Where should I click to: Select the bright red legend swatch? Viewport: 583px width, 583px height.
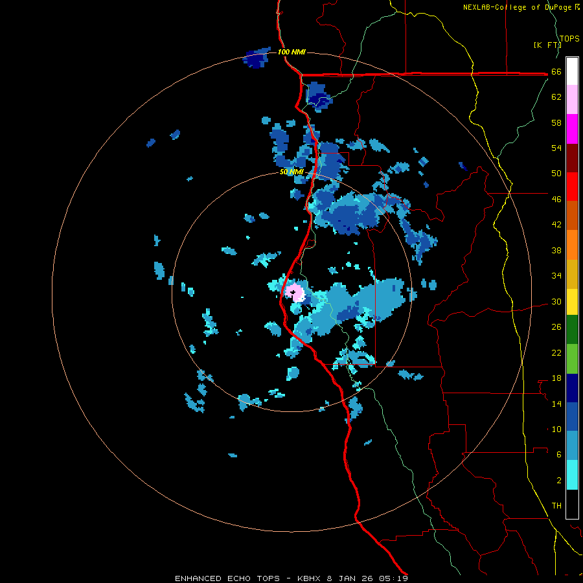572,187
